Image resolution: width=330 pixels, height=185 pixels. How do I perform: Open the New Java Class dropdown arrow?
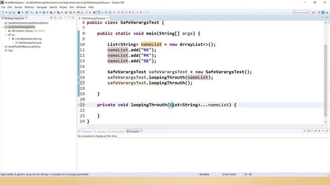click(x=74, y=12)
